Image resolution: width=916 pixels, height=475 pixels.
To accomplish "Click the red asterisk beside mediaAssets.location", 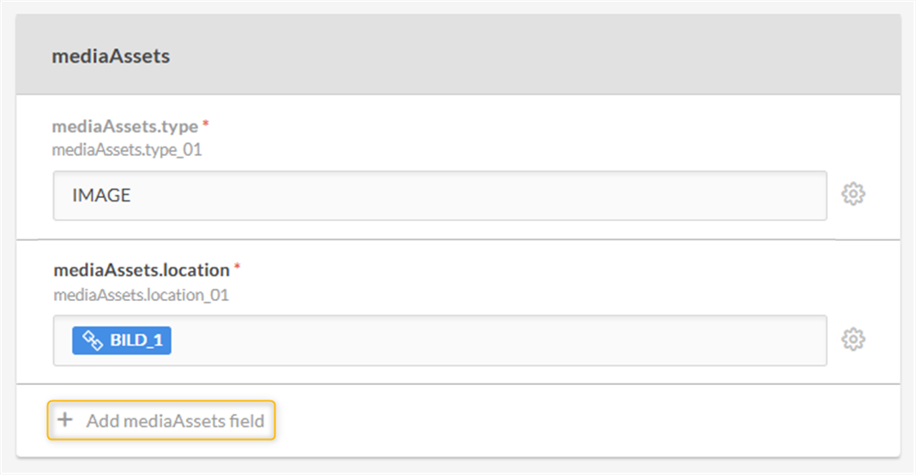I will 238,270.
